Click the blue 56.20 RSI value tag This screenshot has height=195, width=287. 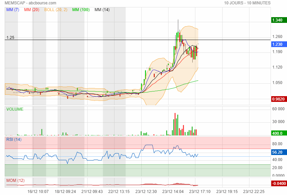tap(279, 152)
